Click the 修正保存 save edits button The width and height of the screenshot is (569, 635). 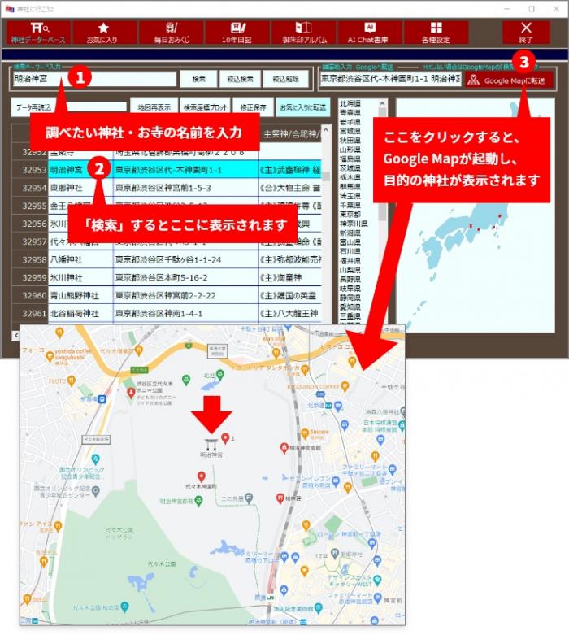tap(253, 107)
